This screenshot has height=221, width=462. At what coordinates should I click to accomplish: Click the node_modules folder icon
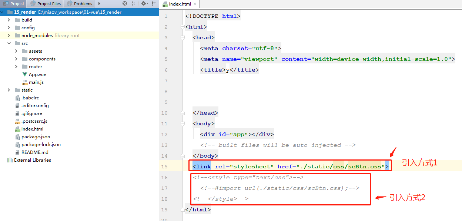17,35
